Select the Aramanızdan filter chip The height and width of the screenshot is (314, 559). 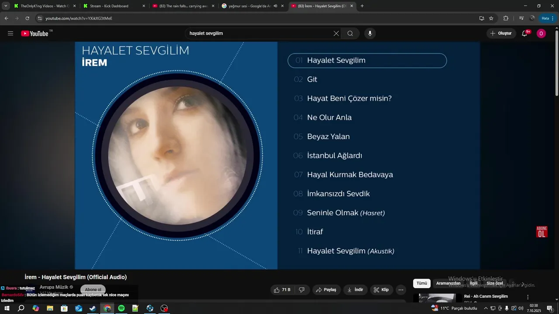click(448, 283)
